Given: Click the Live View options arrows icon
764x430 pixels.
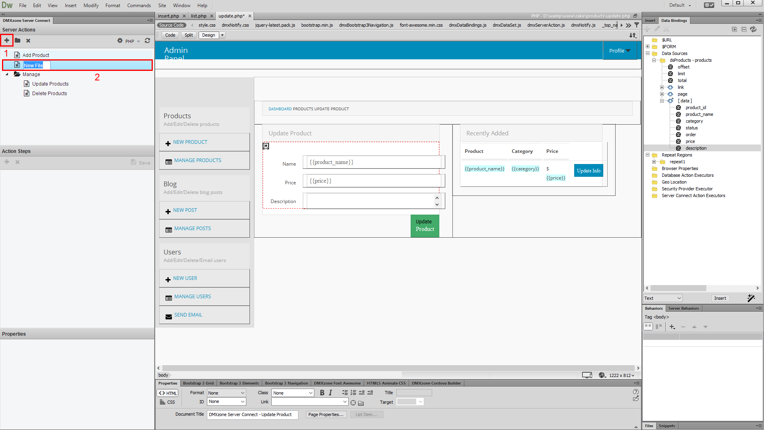Looking at the screenshot, I should tap(633, 35).
